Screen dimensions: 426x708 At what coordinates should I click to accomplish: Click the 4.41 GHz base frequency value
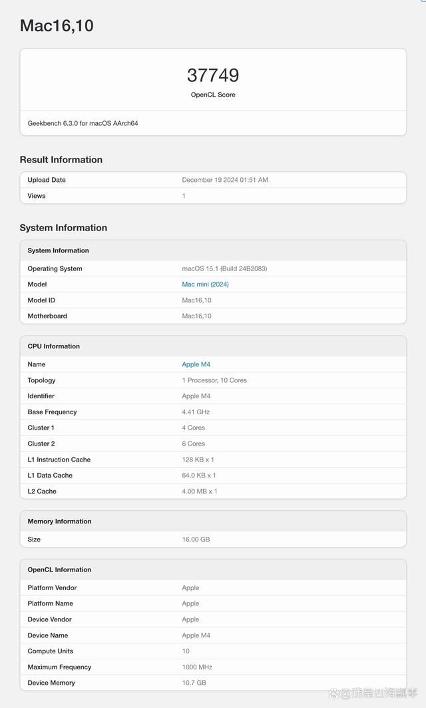coord(196,412)
